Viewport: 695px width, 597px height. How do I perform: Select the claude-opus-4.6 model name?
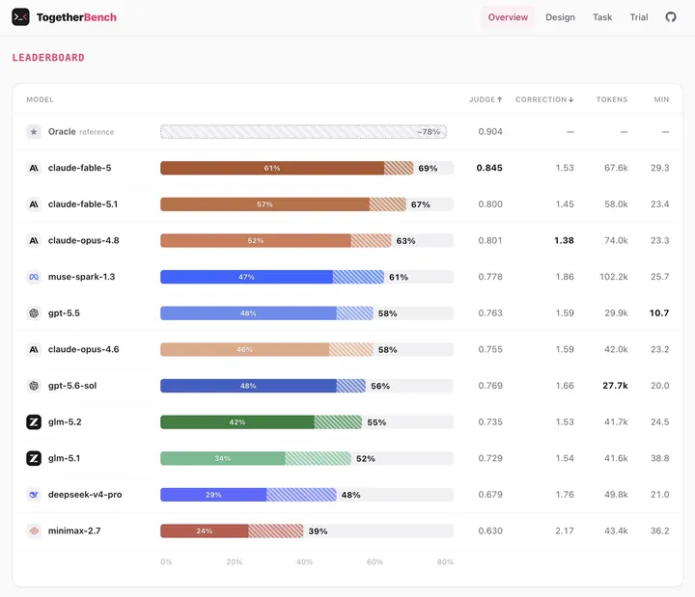click(x=84, y=349)
